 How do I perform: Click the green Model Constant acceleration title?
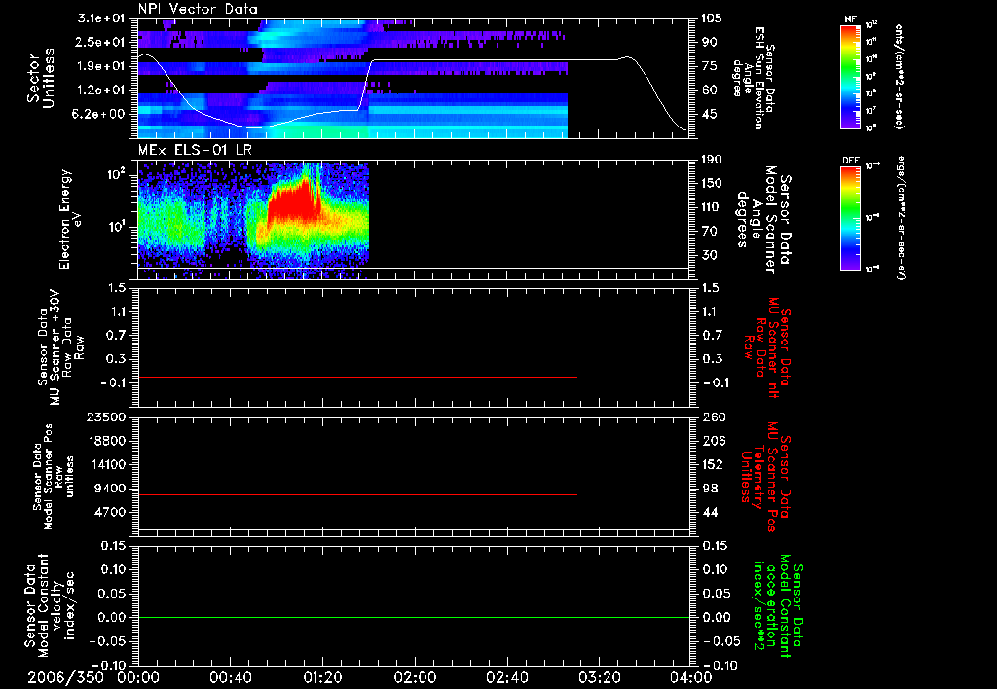click(x=780, y=607)
